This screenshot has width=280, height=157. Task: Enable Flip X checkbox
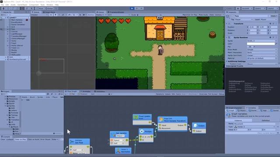pyautogui.click(x=248, y=47)
